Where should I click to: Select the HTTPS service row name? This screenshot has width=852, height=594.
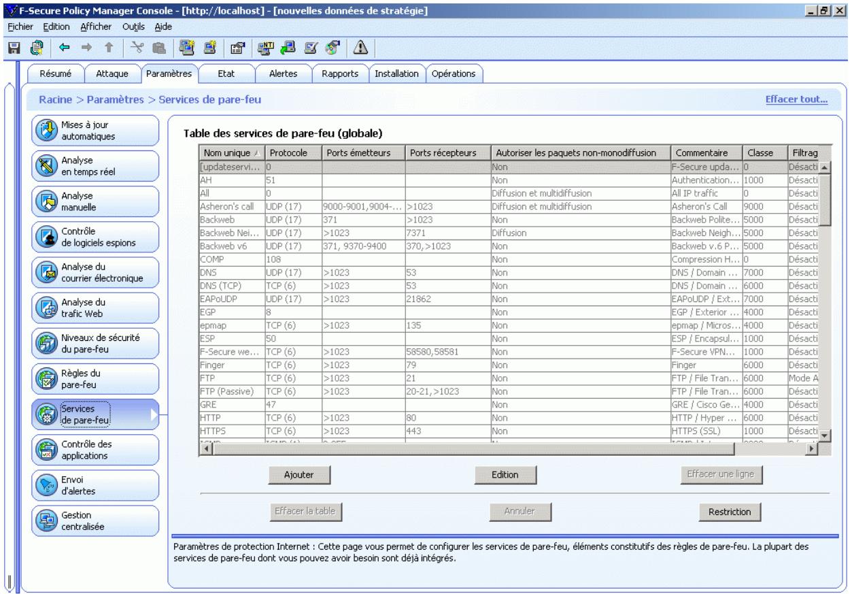click(231, 431)
